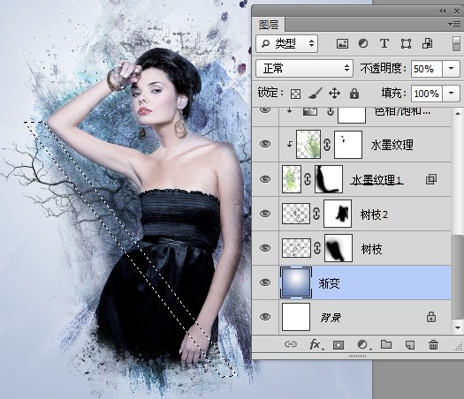
Task: Lock layer position move icon
Action: pos(334,94)
